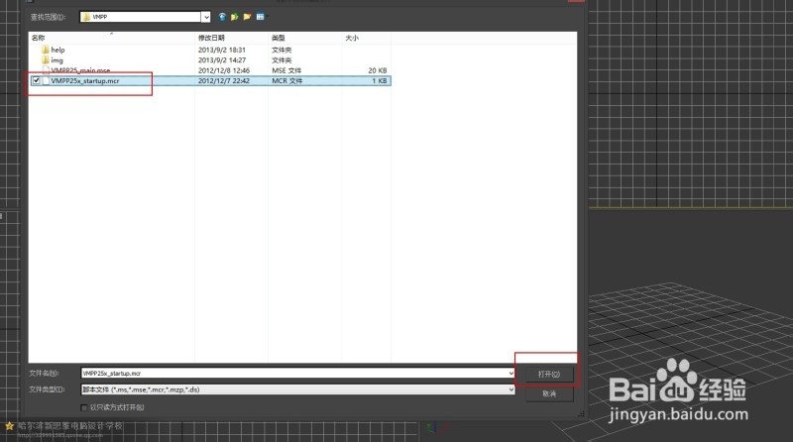Toggle the open as read-only checkbox
793x442 pixels.
pos(84,407)
